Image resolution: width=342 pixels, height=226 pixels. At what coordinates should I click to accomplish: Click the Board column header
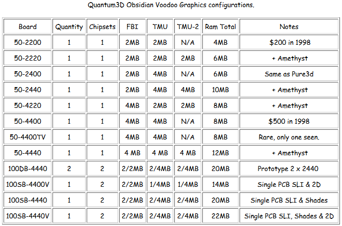28,26
